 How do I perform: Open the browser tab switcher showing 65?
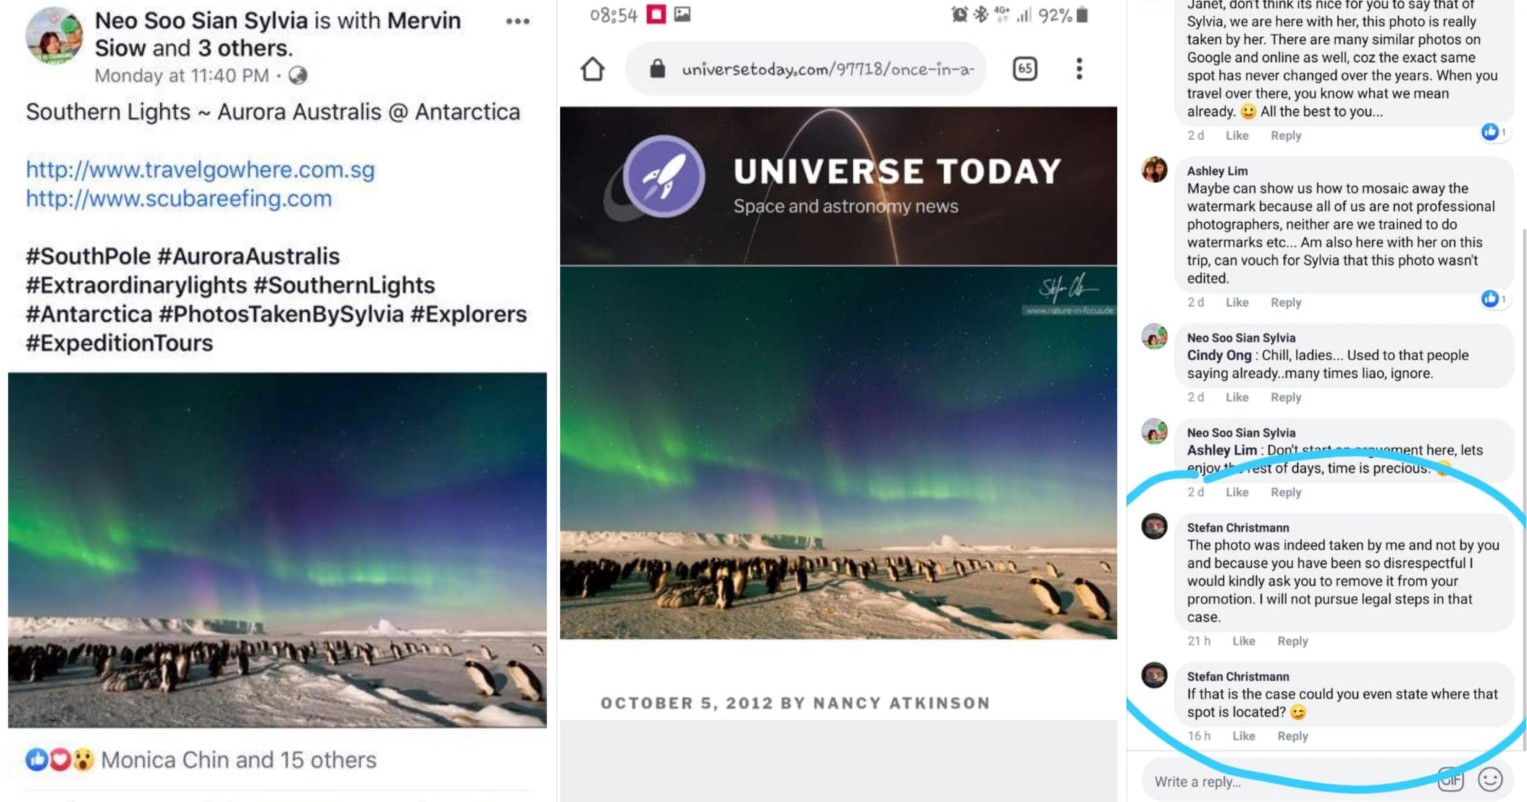(x=1025, y=69)
